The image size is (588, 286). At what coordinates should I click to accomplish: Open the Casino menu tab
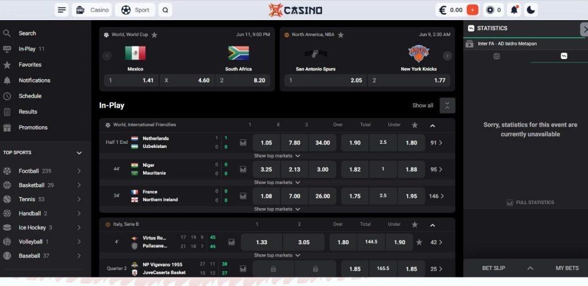coord(92,10)
